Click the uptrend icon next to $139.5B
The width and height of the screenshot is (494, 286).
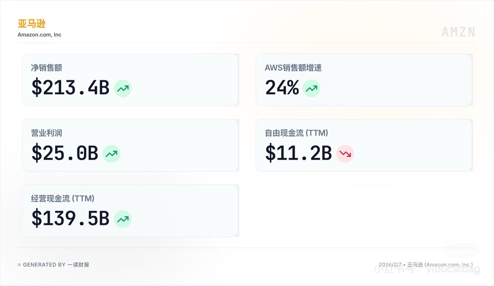click(x=123, y=219)
